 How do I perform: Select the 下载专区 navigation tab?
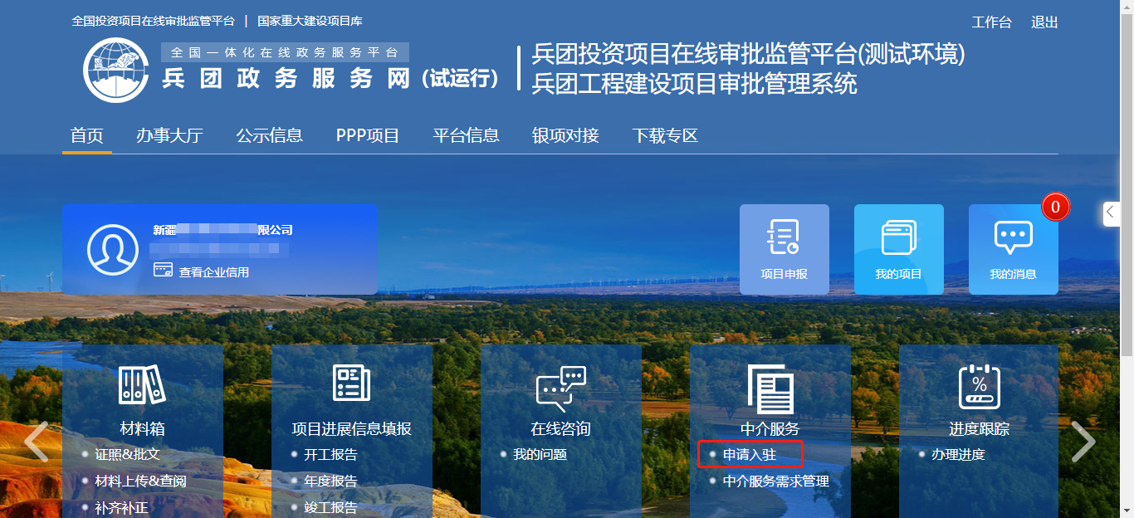pos(665,136)
